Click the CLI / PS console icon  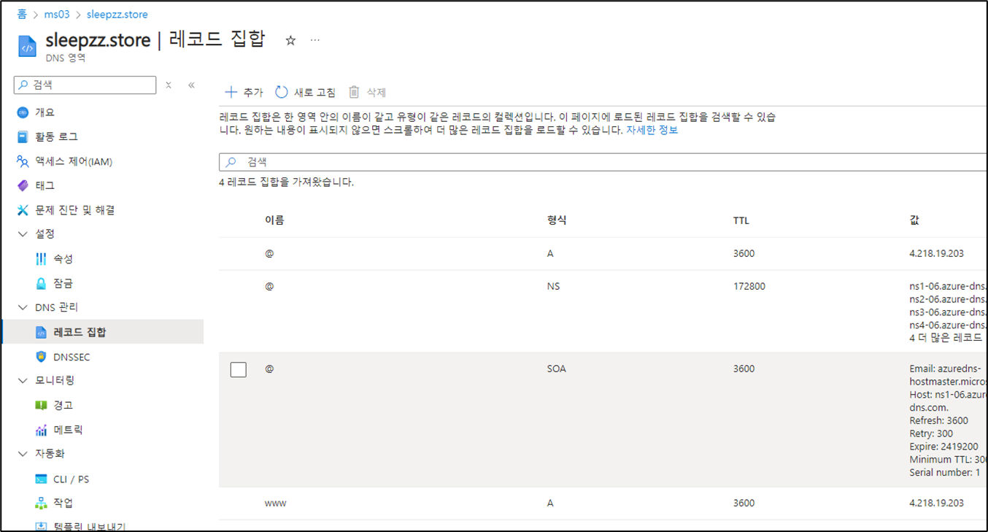(41, 479)
